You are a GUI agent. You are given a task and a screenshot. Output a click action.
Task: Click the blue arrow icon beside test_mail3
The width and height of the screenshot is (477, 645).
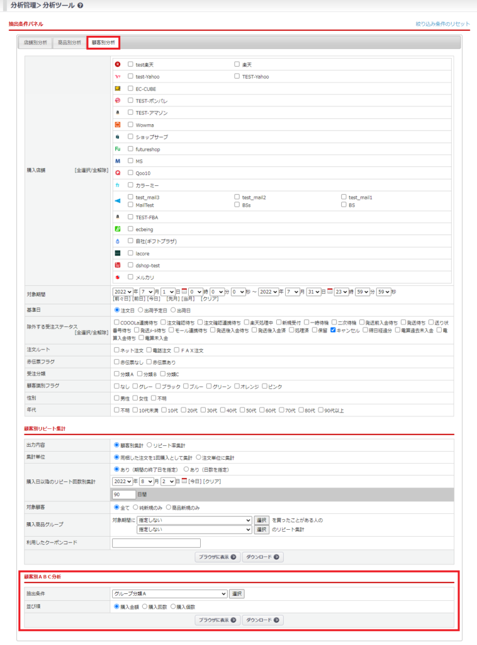[x=118, y=201]
